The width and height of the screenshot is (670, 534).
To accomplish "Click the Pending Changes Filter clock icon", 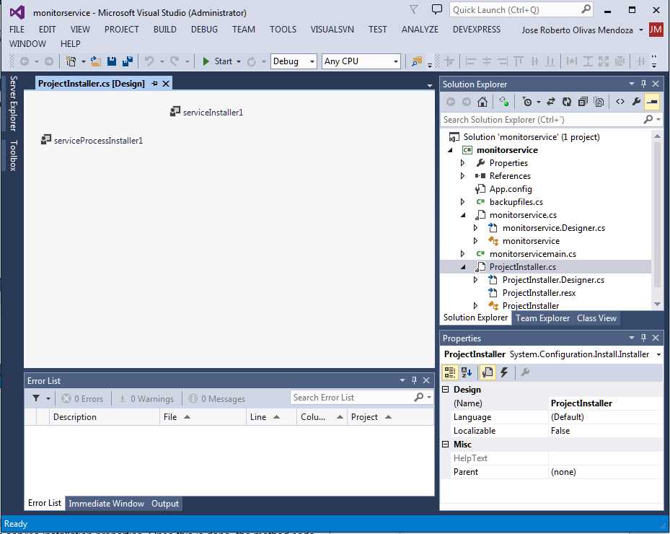I will click(x=527, y=102).
